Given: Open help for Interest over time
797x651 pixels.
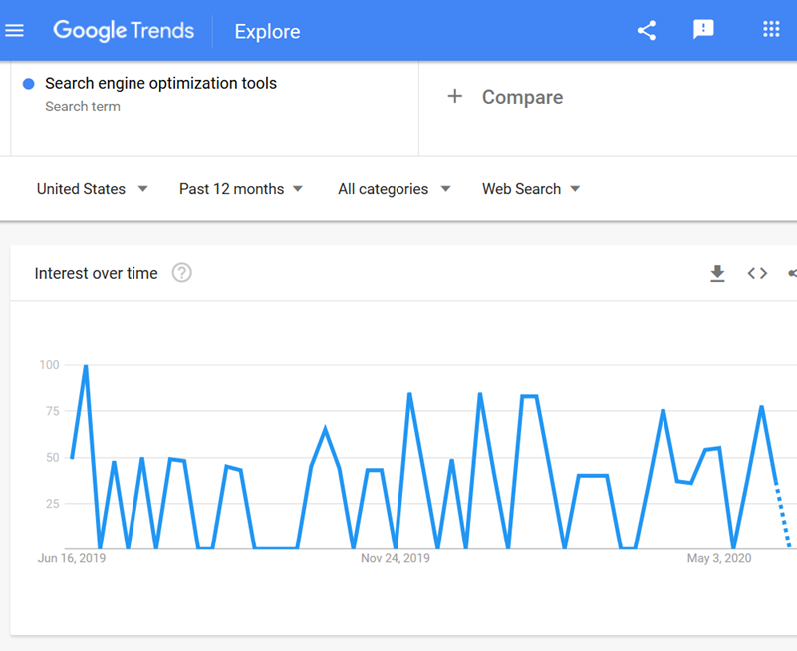Looking at the screenshot, I should (x=181, y=273).
